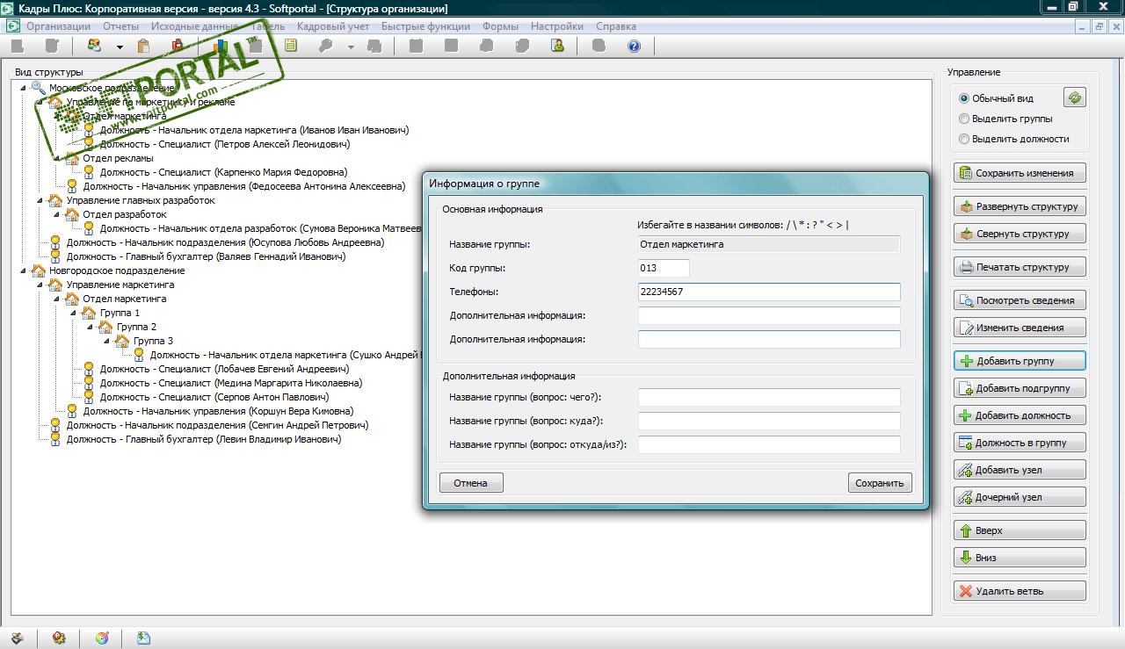Select the Обычный вид radio button
The height and width of the screenshot is (649, 1125).
[x=964, y=98]
